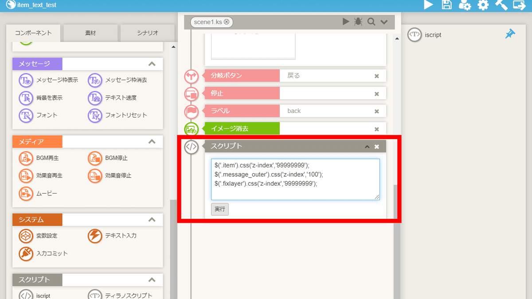Select the ラベル timeline row
The height and width of the screenshot is (299, 532).
[295, 111]
